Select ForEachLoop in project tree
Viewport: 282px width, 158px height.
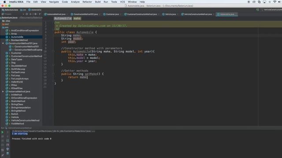click(18, 72)
